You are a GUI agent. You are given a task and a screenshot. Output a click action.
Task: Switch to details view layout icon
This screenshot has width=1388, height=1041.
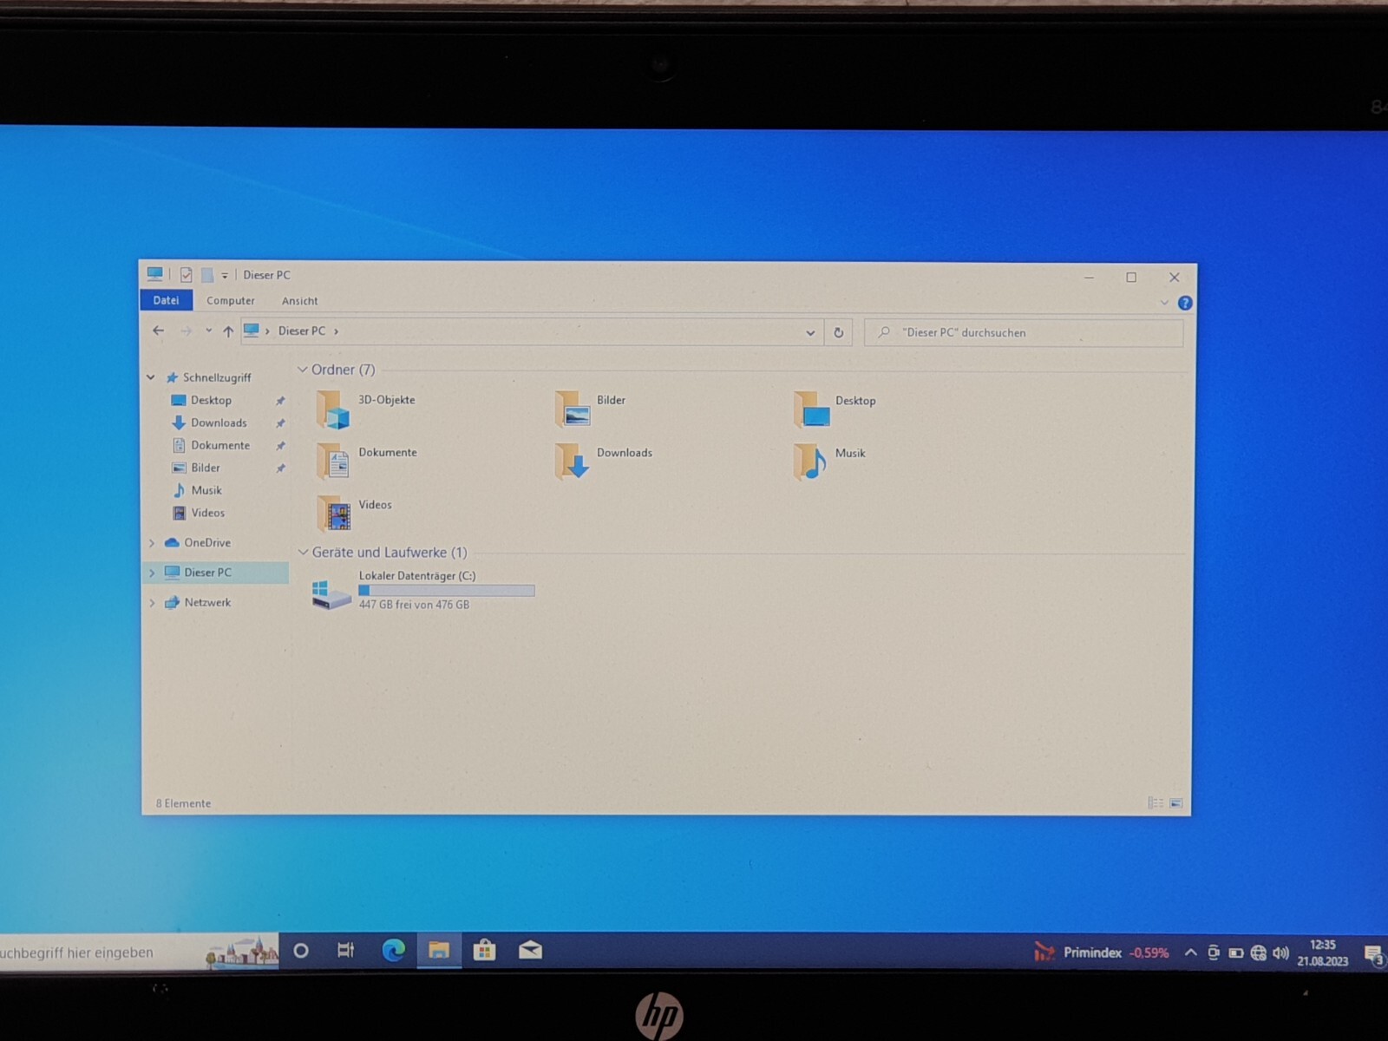1156,803
